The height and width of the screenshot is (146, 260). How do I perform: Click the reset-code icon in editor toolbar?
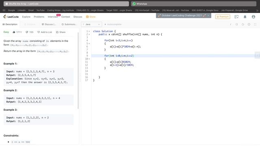click(x=243, y=24)
